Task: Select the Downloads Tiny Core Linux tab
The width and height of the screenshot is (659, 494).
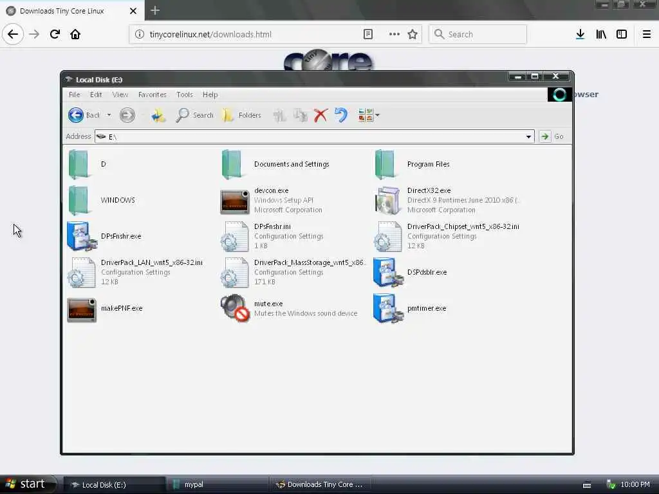Action: pyautogui.click(x=72, y=11)
